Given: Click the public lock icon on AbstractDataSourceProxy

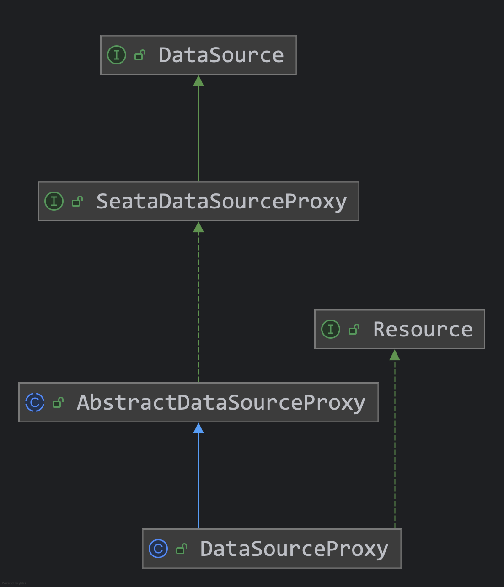Looking at the screenshot, I should tap(58, 403).
